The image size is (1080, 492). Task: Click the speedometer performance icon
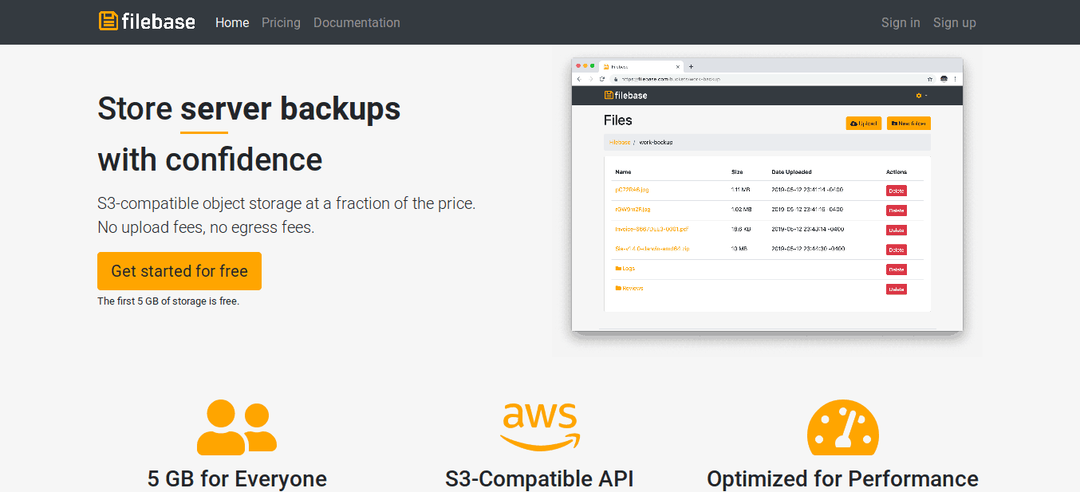click(x=842, y=427)
